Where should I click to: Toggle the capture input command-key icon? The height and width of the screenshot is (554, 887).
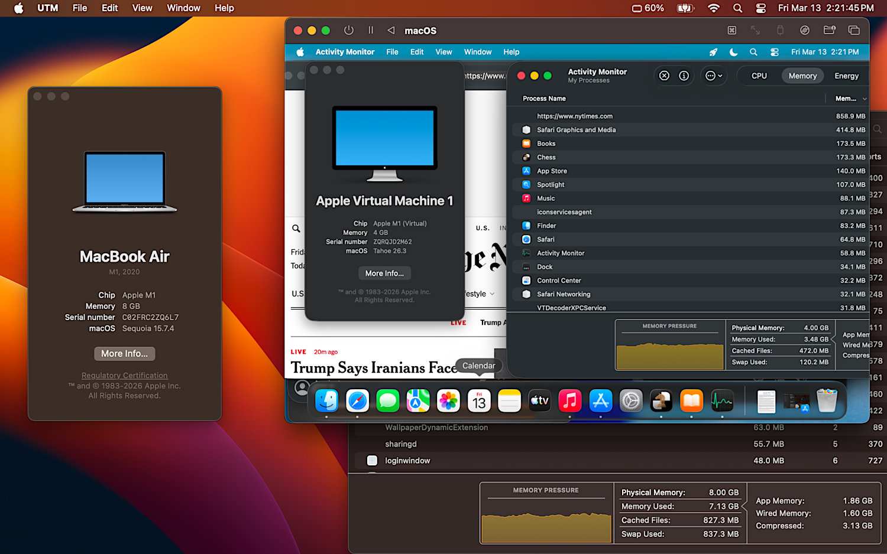click(x=732, y=30)
